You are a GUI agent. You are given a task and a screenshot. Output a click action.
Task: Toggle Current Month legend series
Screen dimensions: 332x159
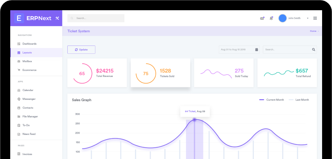(272, 100)
